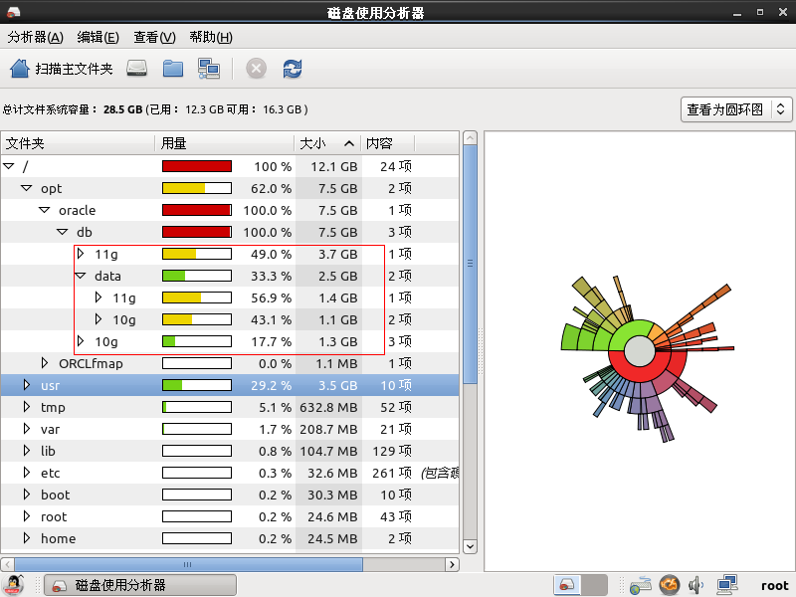
Task: Click the network computers tray icon
Action: (727, 585)
